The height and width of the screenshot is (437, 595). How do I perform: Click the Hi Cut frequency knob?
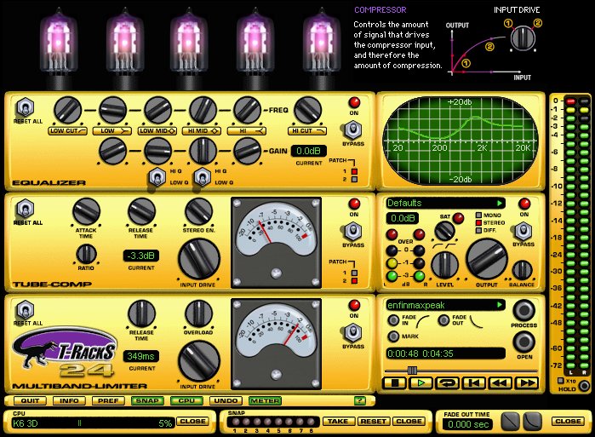[308, 110]
